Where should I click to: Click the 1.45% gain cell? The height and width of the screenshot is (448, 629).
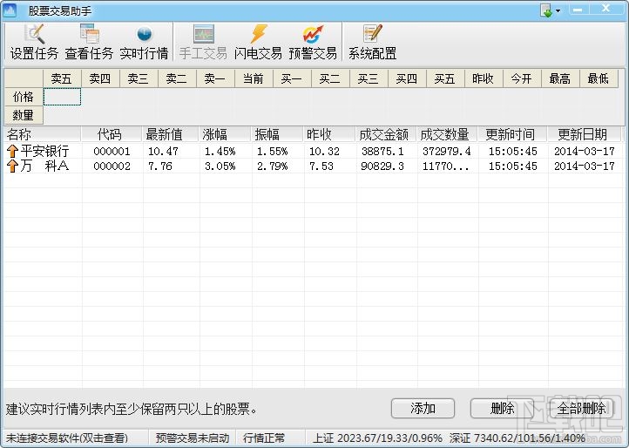[220, 152]
